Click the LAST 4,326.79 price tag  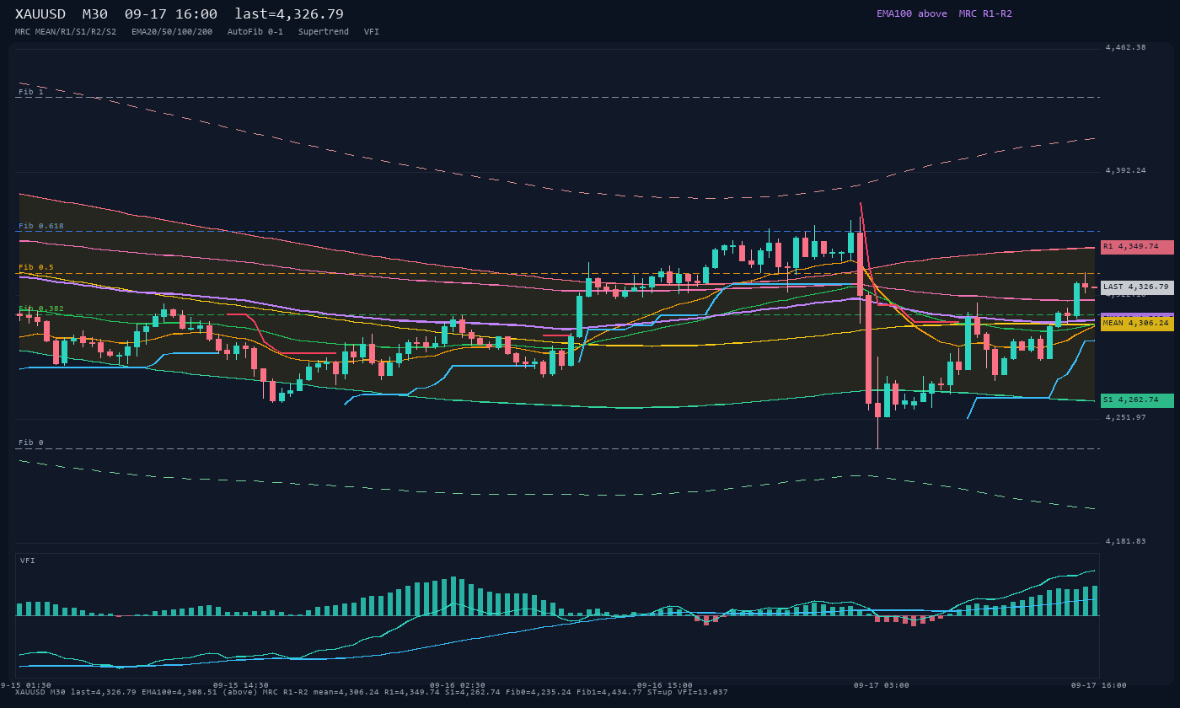pos(1137,287)
